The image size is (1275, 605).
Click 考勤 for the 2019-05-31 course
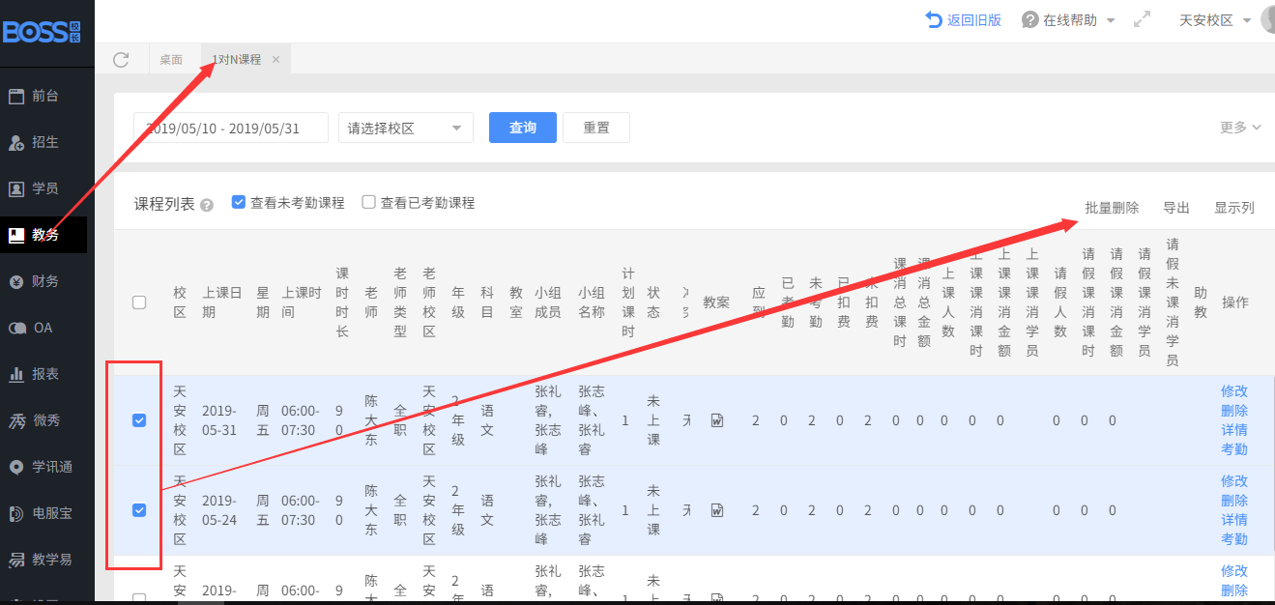tap(1234, 449)
